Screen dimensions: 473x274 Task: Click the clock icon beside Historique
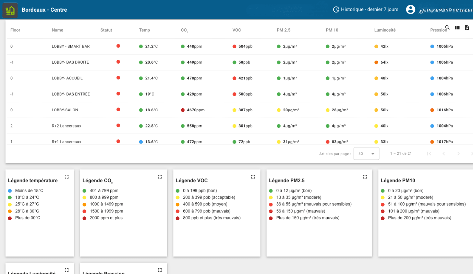pos(336,10)
